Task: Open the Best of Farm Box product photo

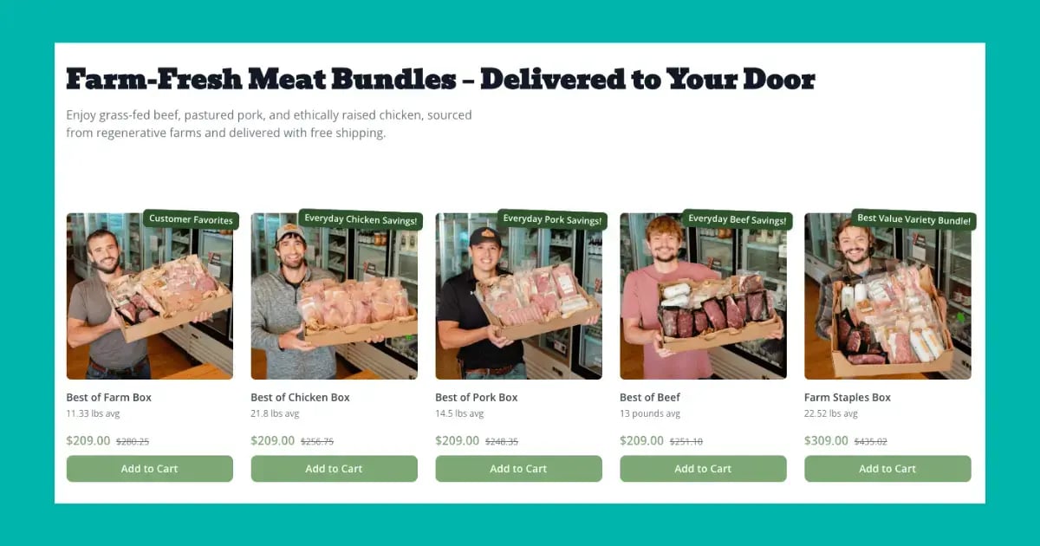Action: (x=149, y=296)
